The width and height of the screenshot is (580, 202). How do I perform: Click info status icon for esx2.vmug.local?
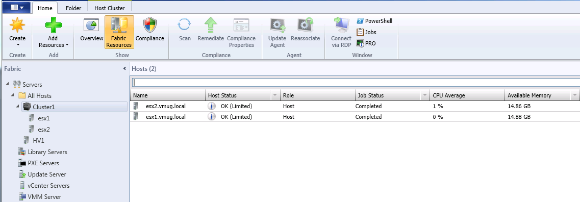(x=212, y=106)
